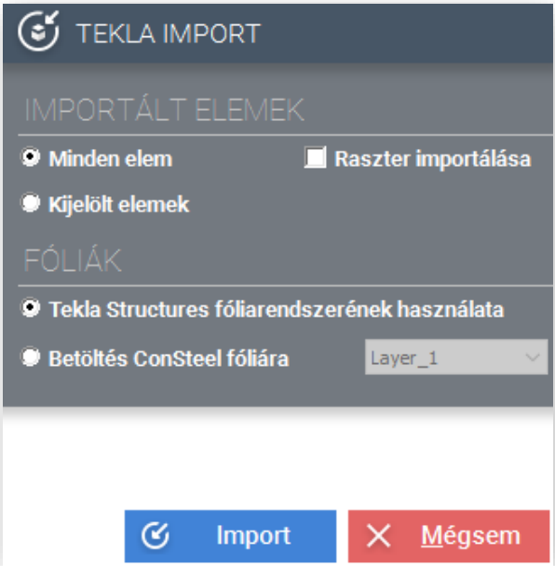Click the TEKLA IMPORT title text
Viewport: 555px width, 566px height.
pyautogui.click(x=168, y=34)
